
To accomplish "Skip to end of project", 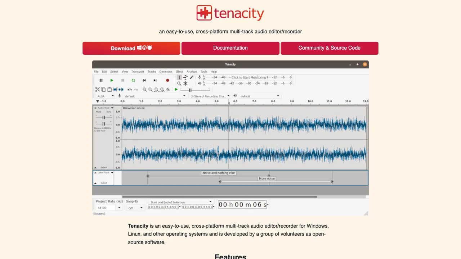I will click(x=155, y=80).
